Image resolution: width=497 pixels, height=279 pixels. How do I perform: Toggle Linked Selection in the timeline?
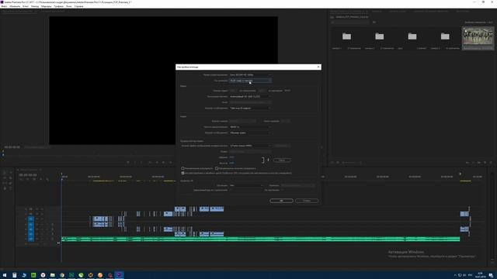click(34, 179)
